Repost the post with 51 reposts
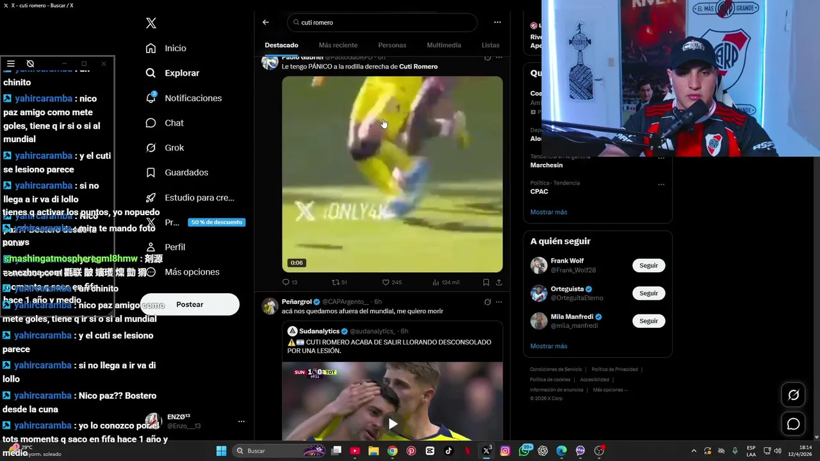The width and height of the screenshot is (820, 461). [339, 282]
